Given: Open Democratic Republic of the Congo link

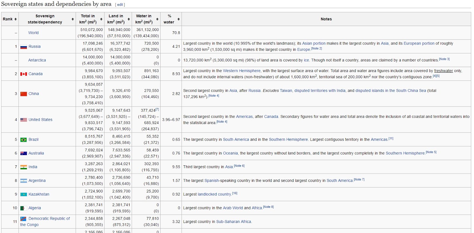Looking at the screenshot, I should pos(45,221).
